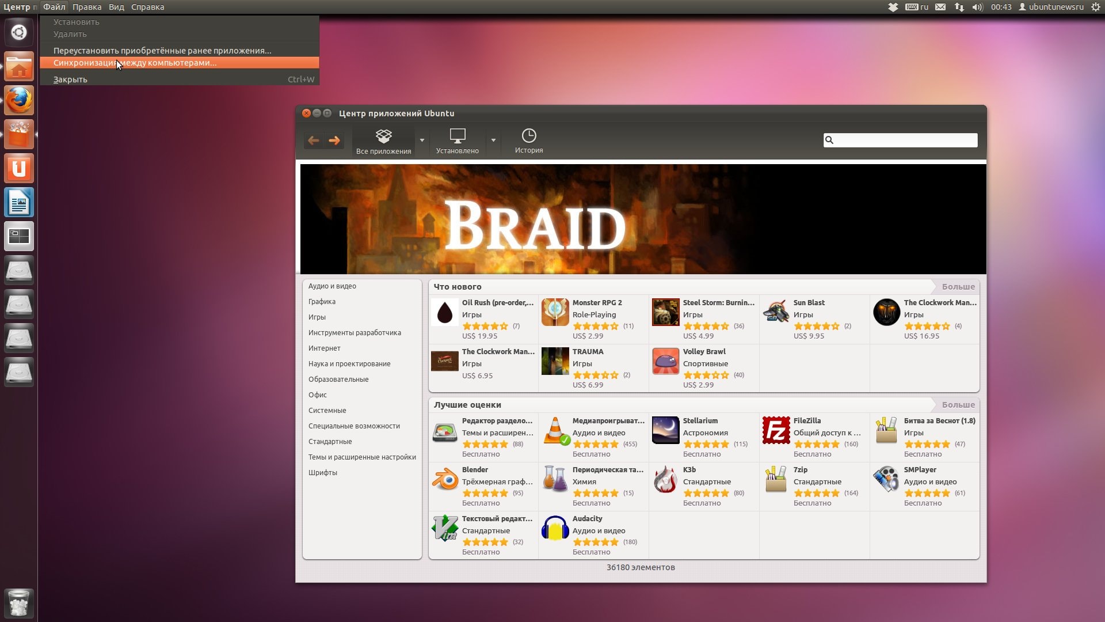Open the clock showing 00:43
The width and height of the screenshot is (1105, 622).
click(1001, 7)
